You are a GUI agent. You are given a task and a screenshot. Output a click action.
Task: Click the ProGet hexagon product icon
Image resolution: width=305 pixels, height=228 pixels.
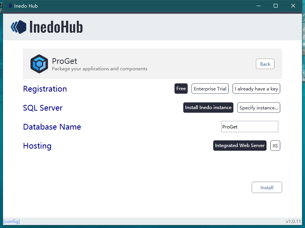coord(39,64)
